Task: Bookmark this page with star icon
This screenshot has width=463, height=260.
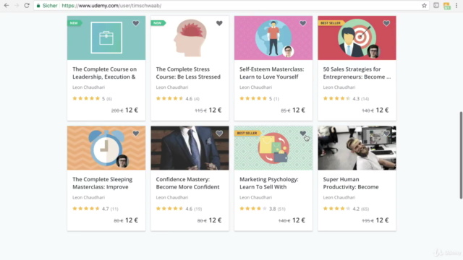Action: tap(424, 6)
